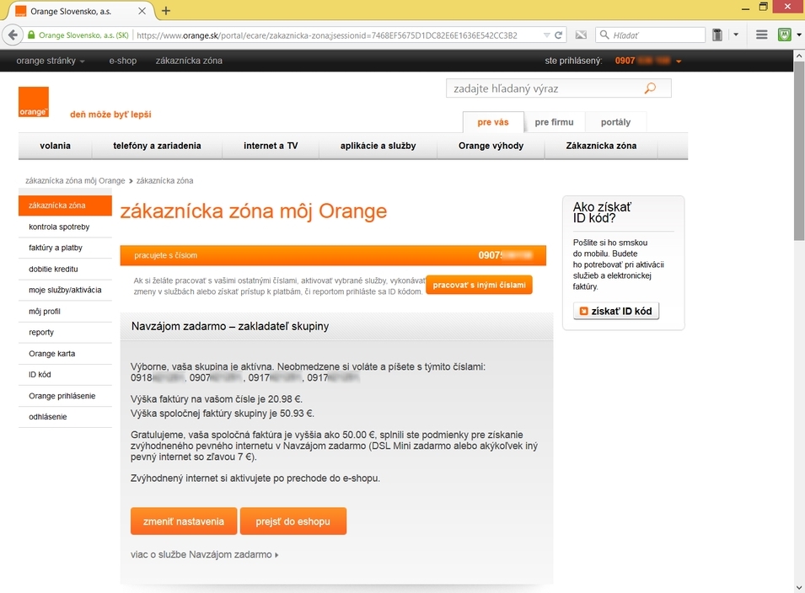Screen dimensions: 805x593
Task: Open viac o službe Navzájom zadarmo link
Action: coord(204,554)
